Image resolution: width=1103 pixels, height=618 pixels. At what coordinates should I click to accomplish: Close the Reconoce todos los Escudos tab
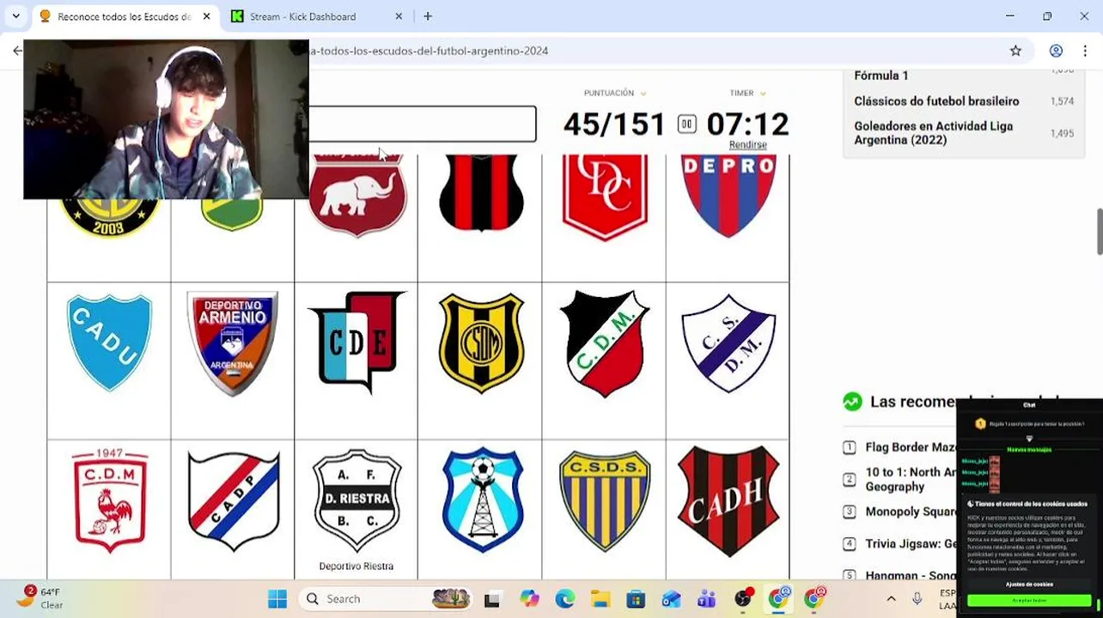pos(206,16)
